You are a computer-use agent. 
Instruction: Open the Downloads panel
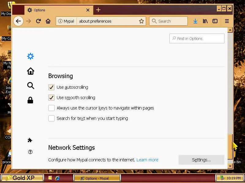[x=195, y=21]
